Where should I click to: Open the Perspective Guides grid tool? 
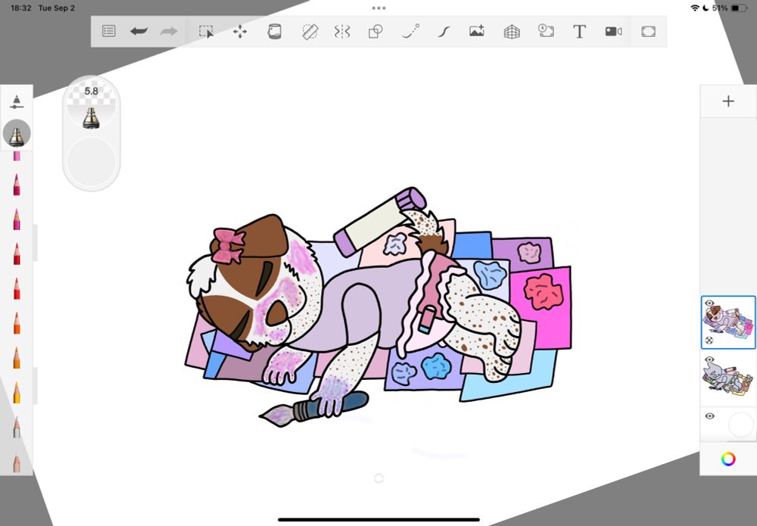[512, 32]
